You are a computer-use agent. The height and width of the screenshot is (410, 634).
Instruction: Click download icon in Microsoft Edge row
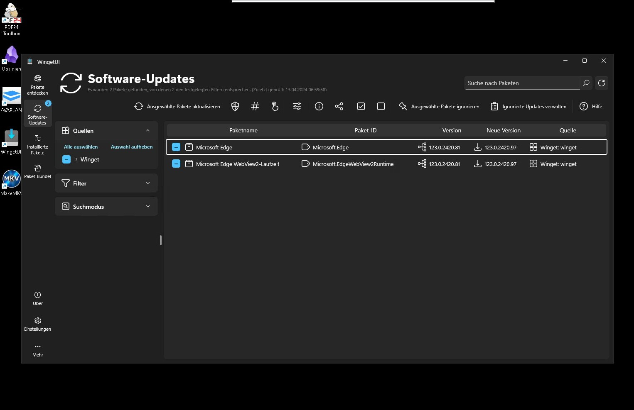click(x=478, y=147)
